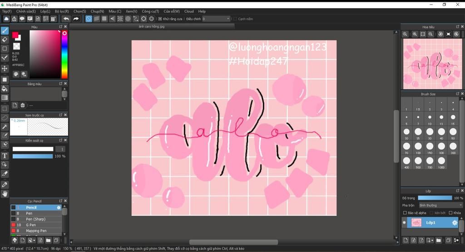465x252 pixels.
Task: Select the Brush tool in left toolbar
Action: (x=5, y=30)
